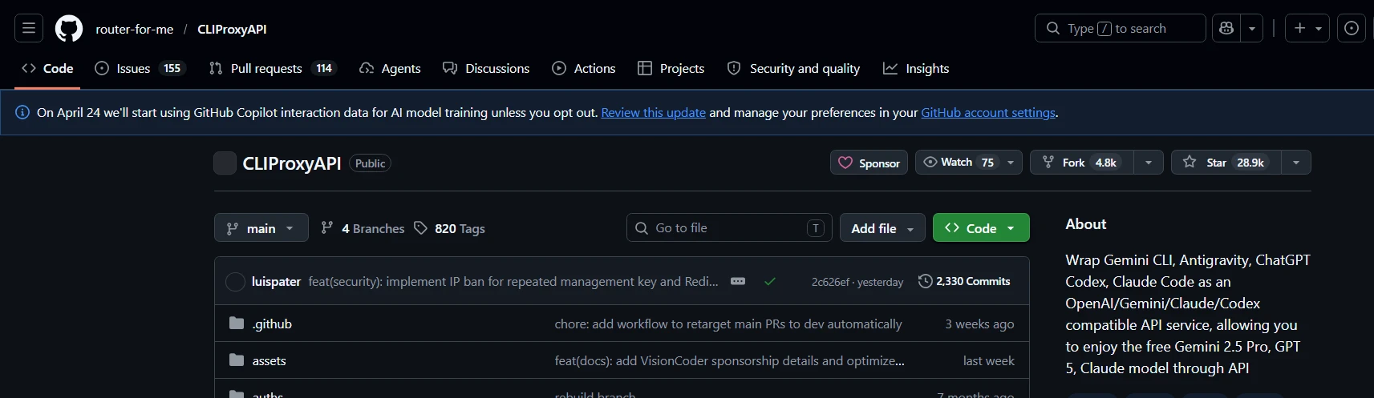Click the Sponsor heart button
This screenshot has height=398, width=1374.
pos(869,163)
